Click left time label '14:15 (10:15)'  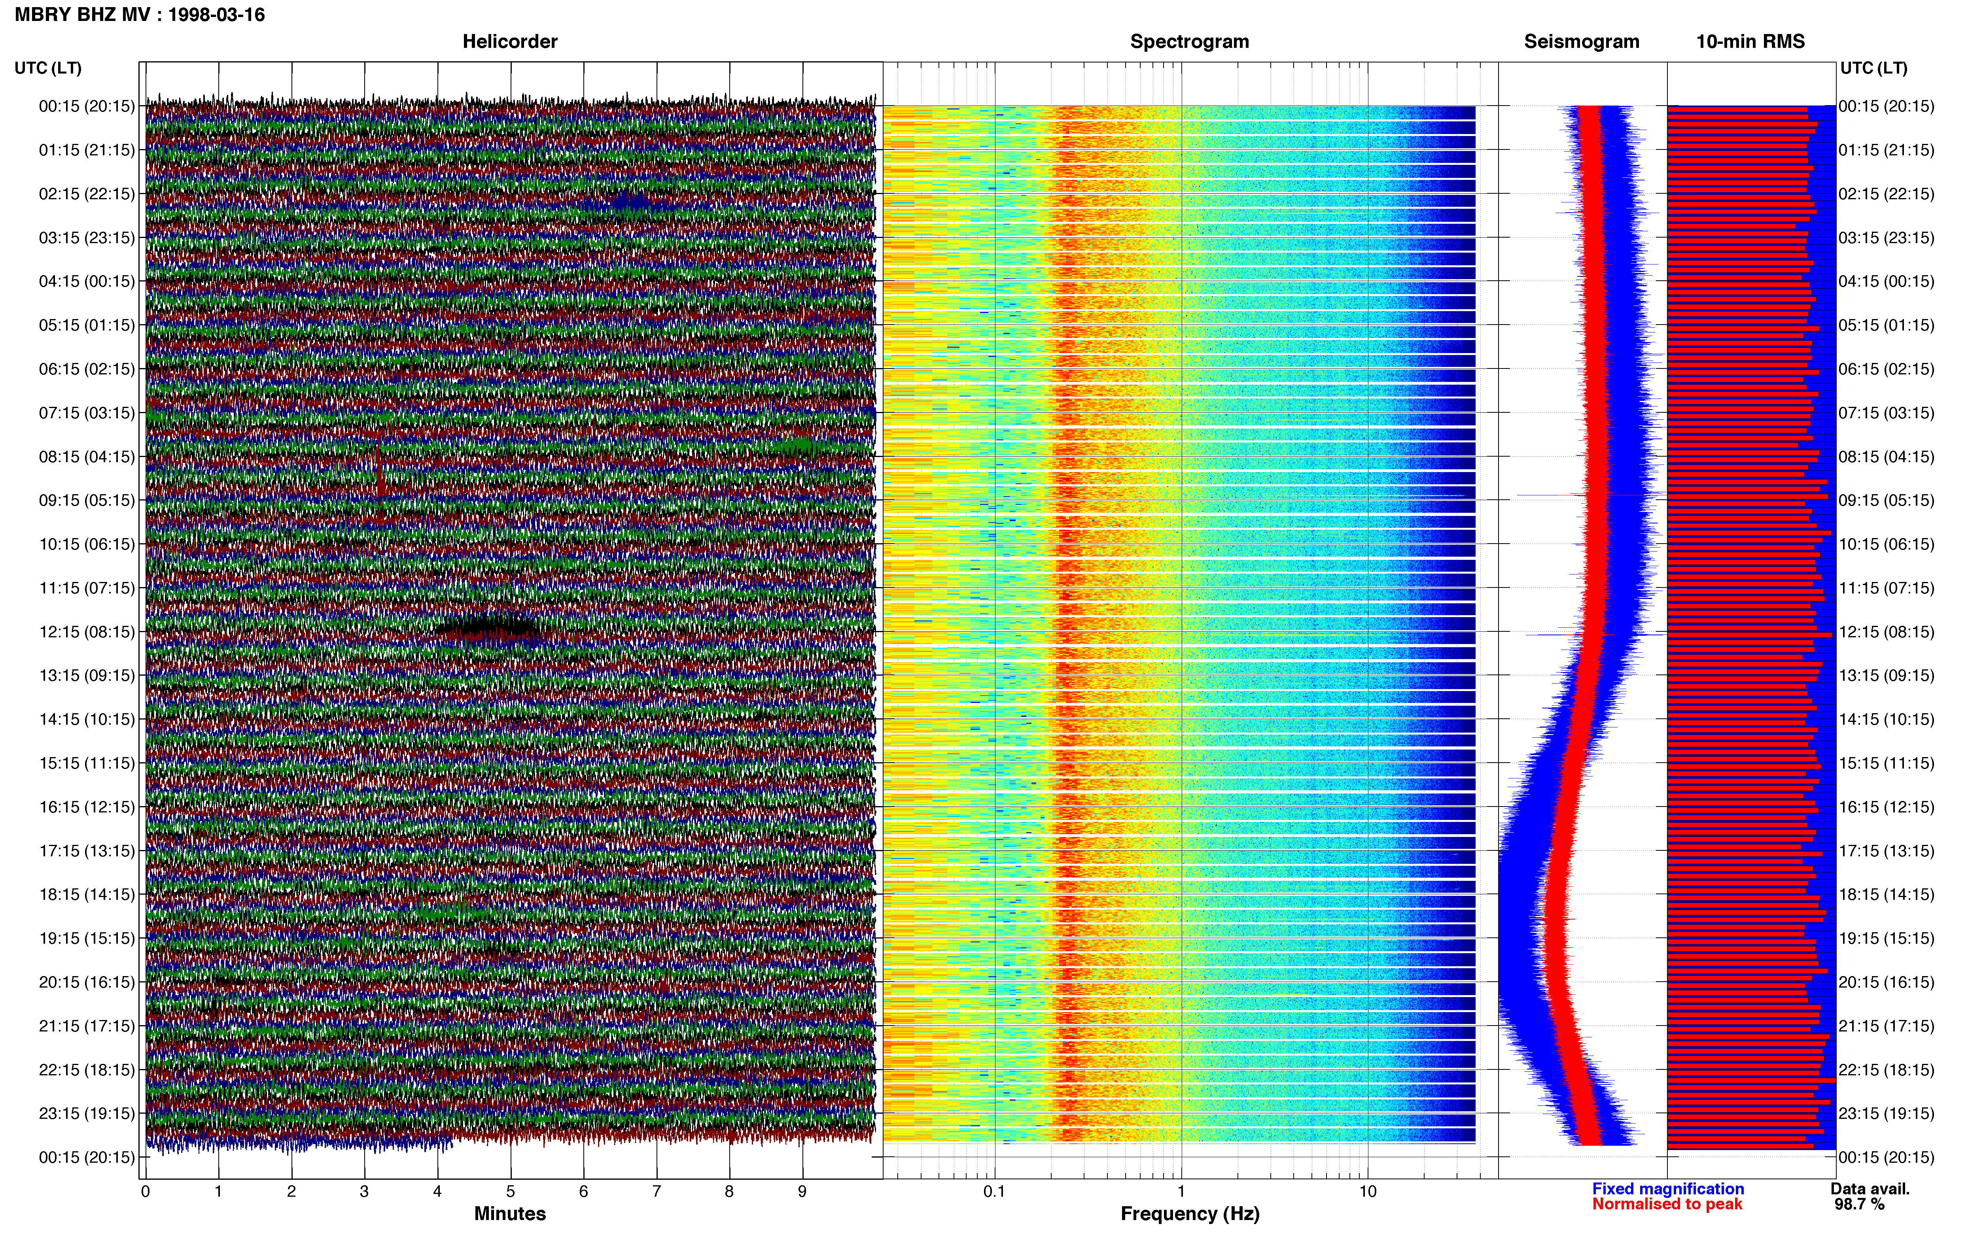coord(86,720)
